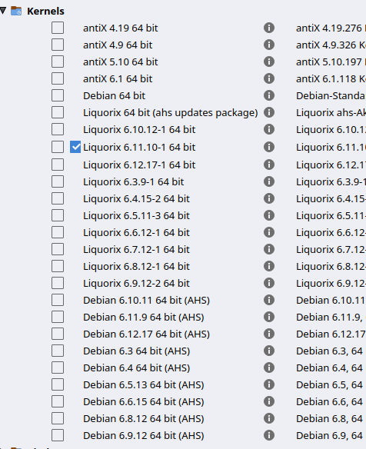Click the 'Debian-Standa' description text
Image resolution: width=366 pixels, height=449 pixels.
[331, 95]
